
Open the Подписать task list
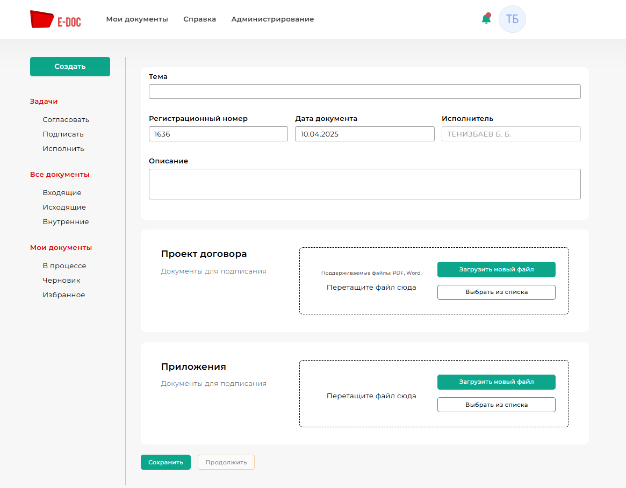(63, 134)
